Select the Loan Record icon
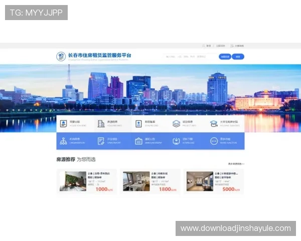The height and width of the screenshot is (241, 301). pos(138,124)
